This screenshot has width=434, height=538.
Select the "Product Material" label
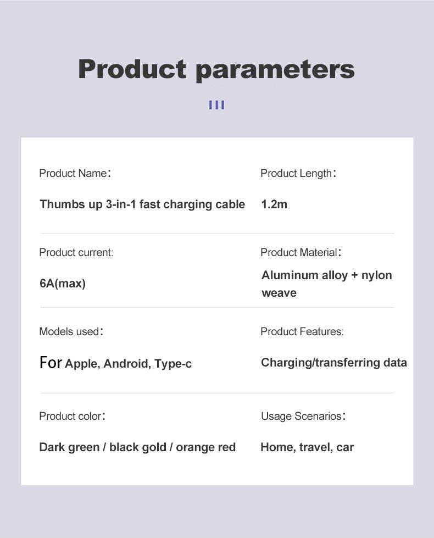pyautogui.click(x=301, y=253)
